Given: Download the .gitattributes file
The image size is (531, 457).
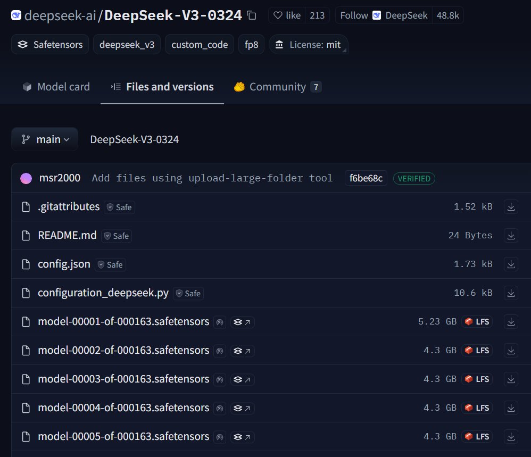Looking at the screenshot, I should (x=511, y=206).
